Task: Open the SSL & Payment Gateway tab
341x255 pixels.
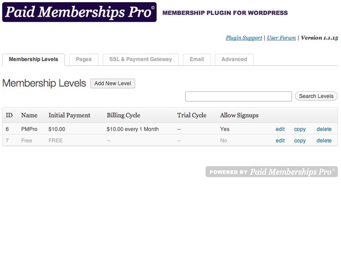Action: [141, 59]
